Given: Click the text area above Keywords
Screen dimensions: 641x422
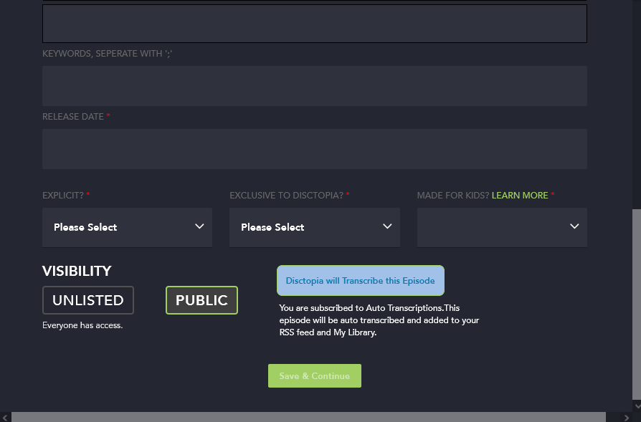Looking at the screenshot, I should (314, 24).
